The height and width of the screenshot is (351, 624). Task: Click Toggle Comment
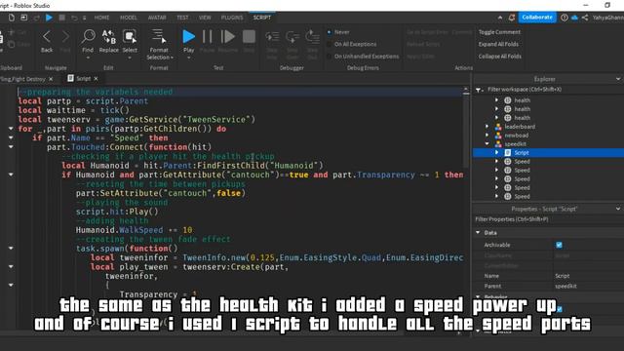[499, 32]
